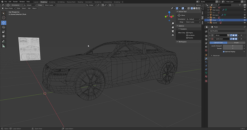Switch to the UV Editing workspace tab

(x=61, y=2)
